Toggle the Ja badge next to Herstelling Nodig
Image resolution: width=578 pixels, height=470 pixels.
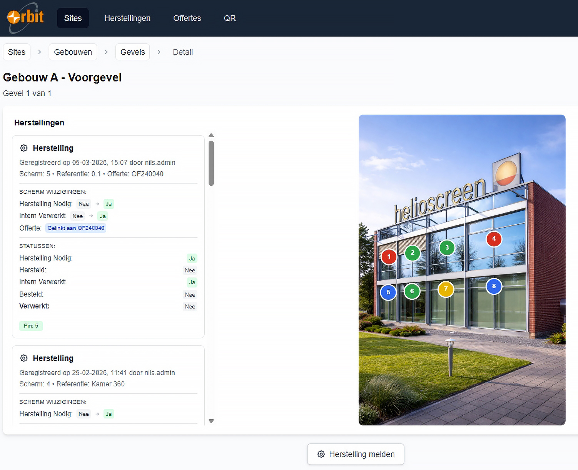(x=192, y=258)
